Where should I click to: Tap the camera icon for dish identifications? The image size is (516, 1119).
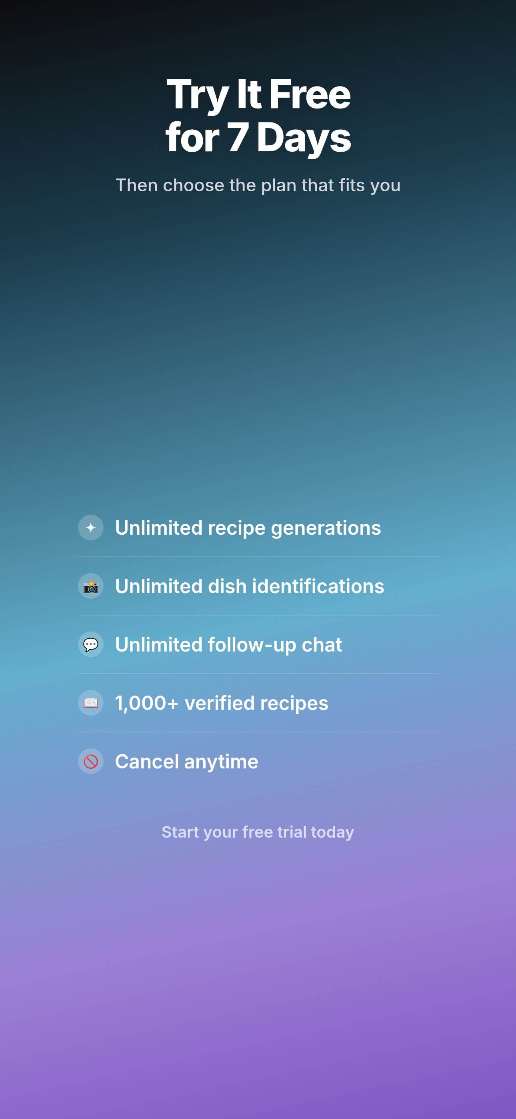click(91, 586)
